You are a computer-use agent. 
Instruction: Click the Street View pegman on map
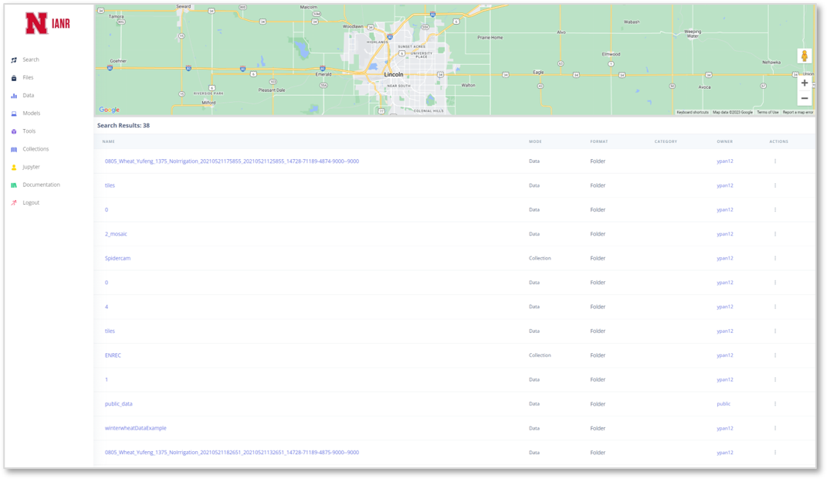(x=805, y=56)
